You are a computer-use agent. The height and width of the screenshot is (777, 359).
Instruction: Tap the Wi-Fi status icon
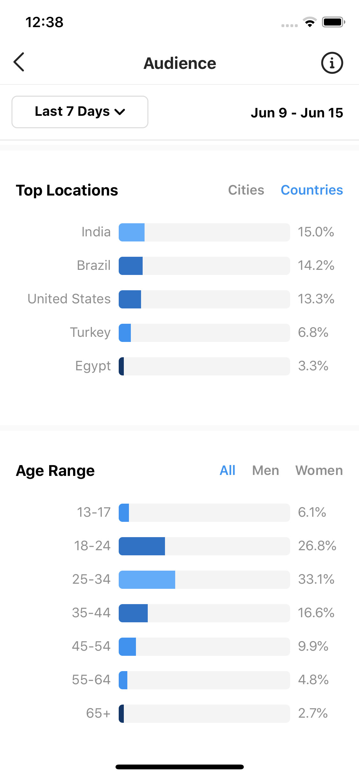[x=310, y=22]
